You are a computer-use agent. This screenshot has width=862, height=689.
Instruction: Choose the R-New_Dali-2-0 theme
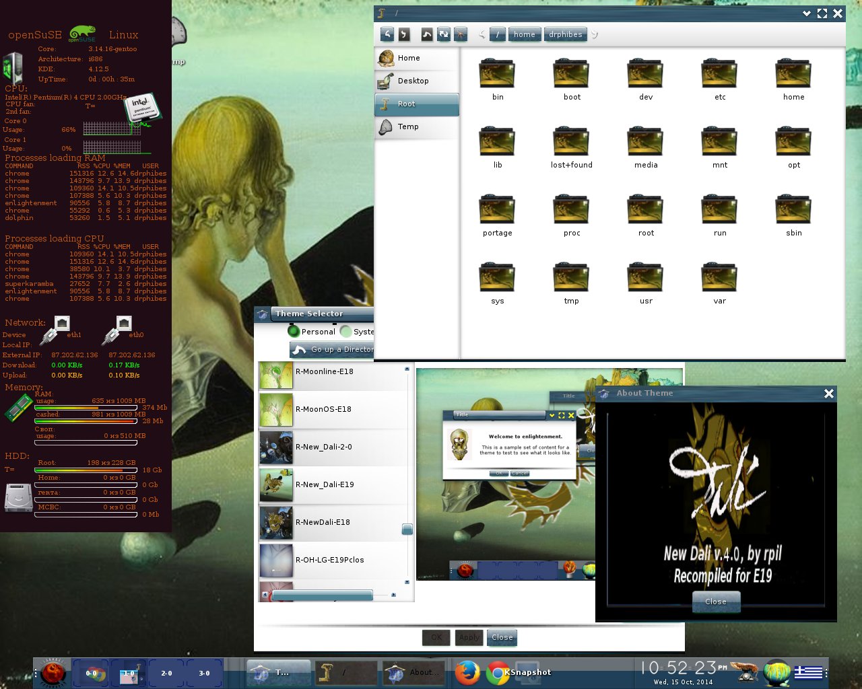[x=333, y=447]
